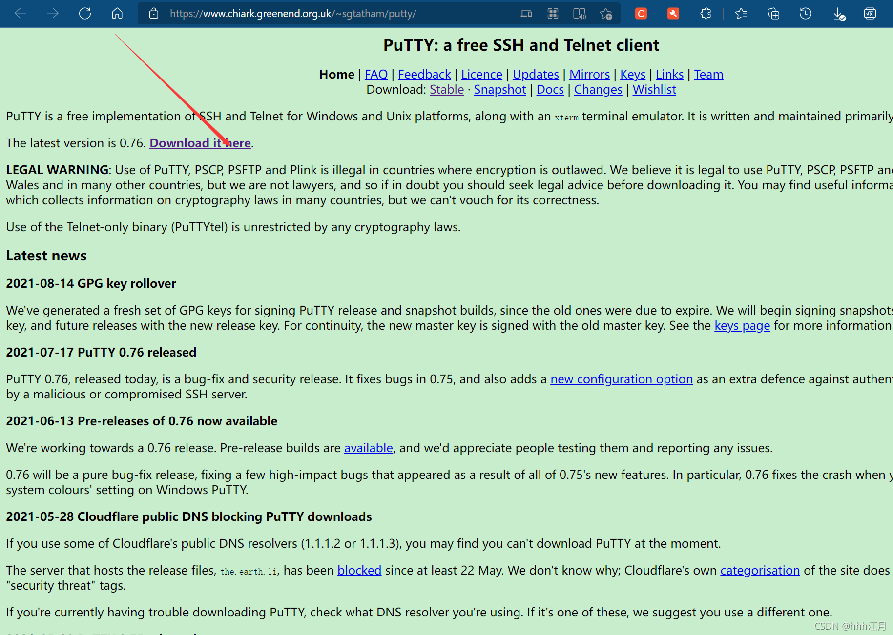Open the red search extension icon
Viewport: 893px width, 635px height.
673,14
